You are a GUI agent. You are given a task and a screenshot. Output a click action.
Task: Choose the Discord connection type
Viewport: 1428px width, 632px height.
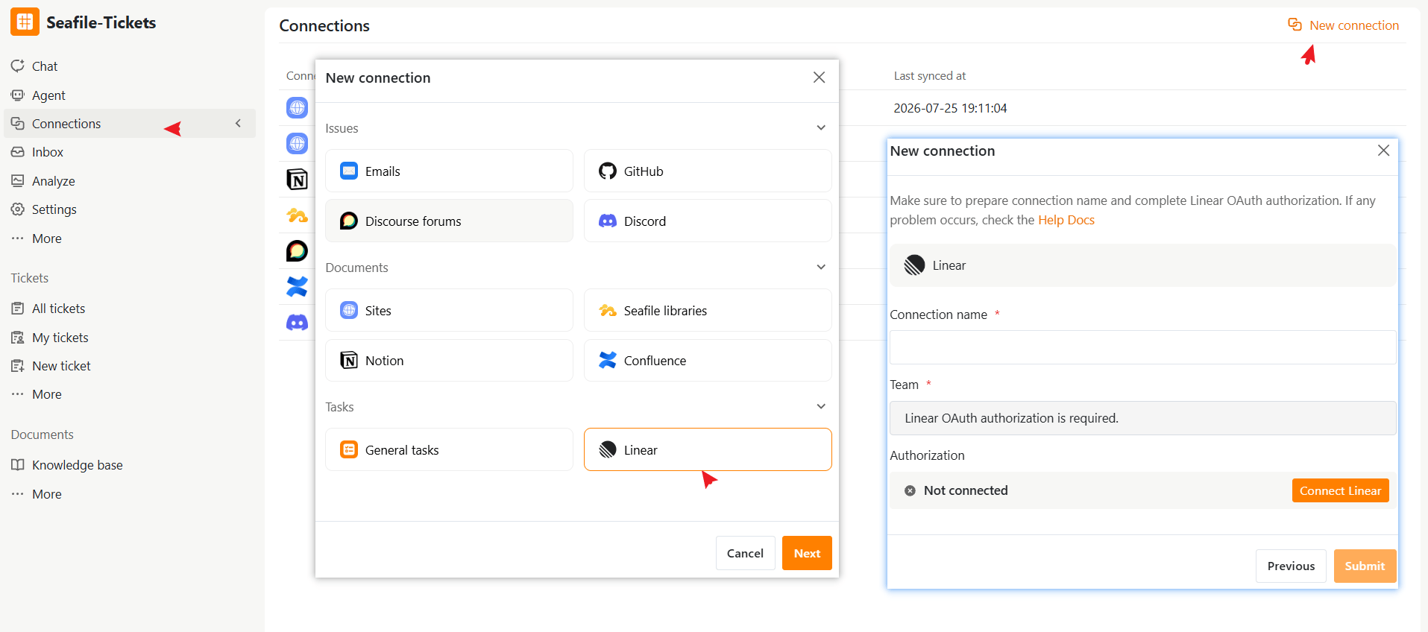[708, 221]
